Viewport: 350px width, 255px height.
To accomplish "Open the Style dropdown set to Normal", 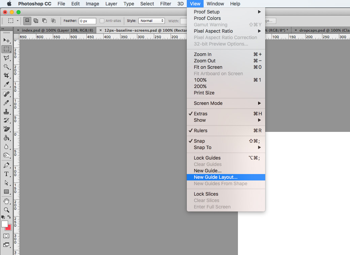I will coord(151,21).
